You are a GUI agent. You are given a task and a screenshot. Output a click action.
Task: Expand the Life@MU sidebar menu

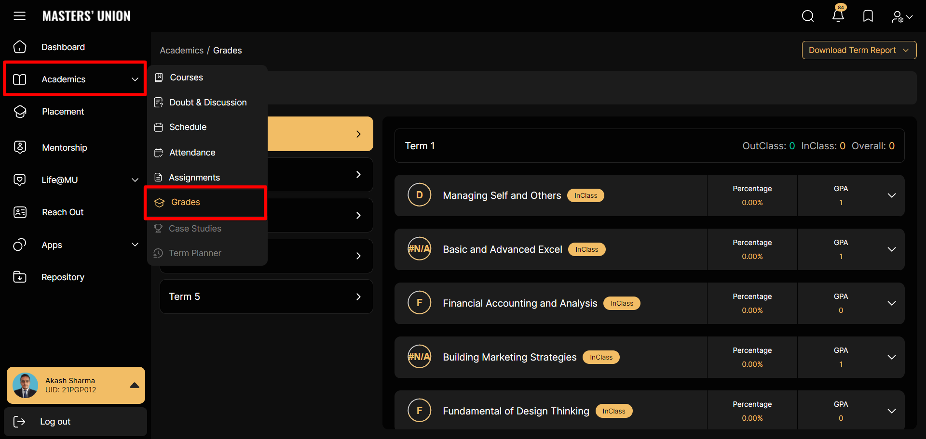[135, 180]
